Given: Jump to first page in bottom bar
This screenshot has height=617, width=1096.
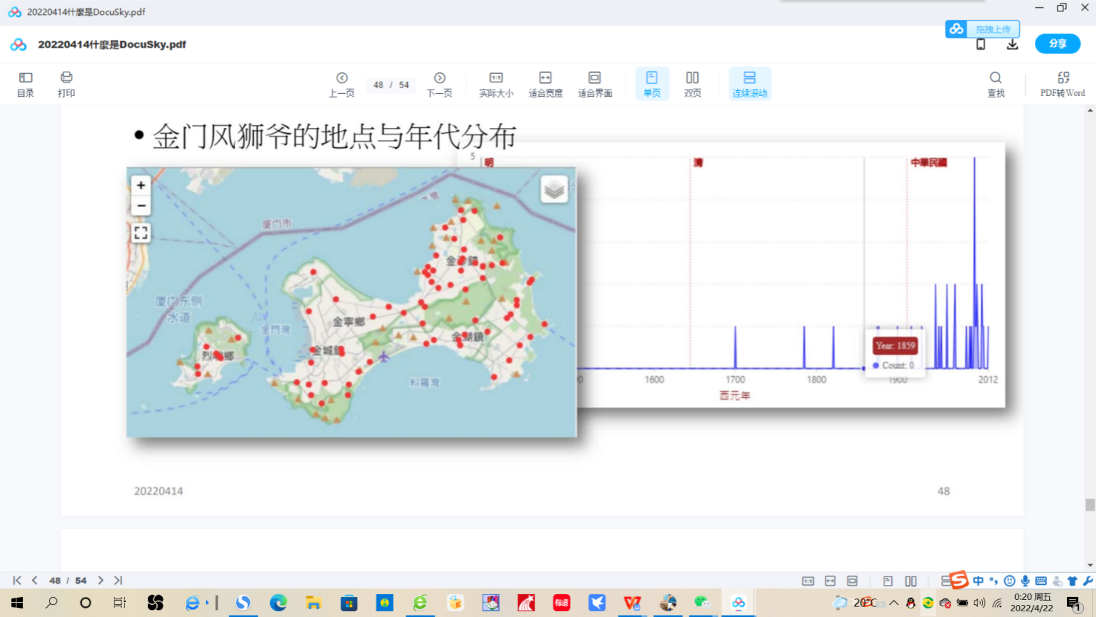Looking at the screenshot, I should point(17,581).
